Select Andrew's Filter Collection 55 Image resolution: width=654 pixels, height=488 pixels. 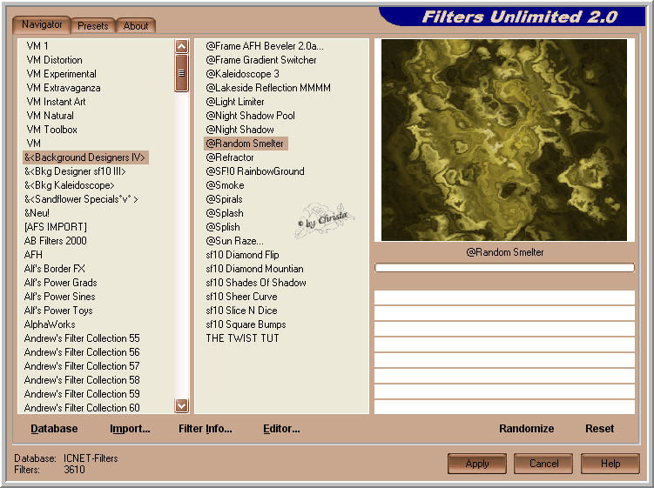coord(82,338)
